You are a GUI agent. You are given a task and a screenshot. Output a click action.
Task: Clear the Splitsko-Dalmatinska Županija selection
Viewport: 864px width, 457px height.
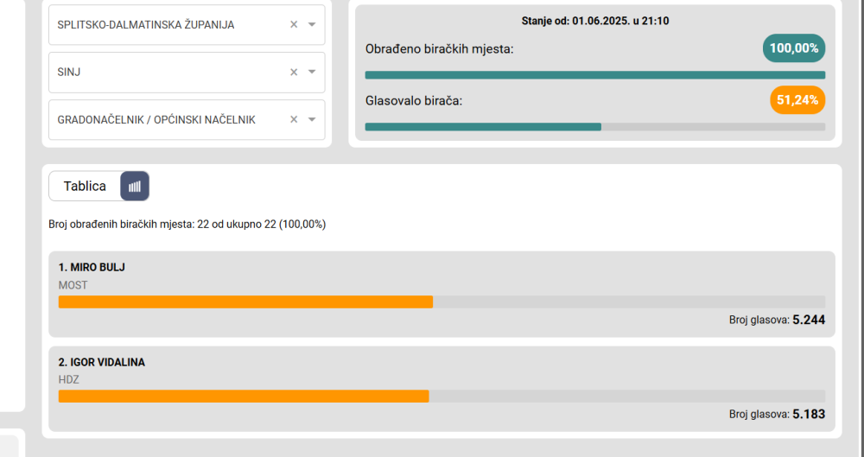(x=294, y=24)
